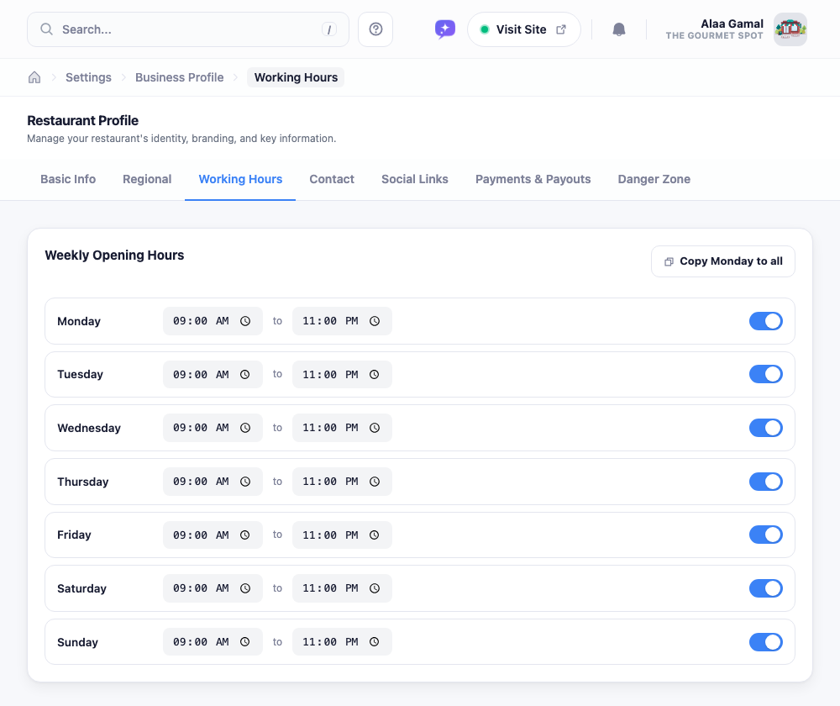Open Sunday closing time clock picker

pos(375,641)
